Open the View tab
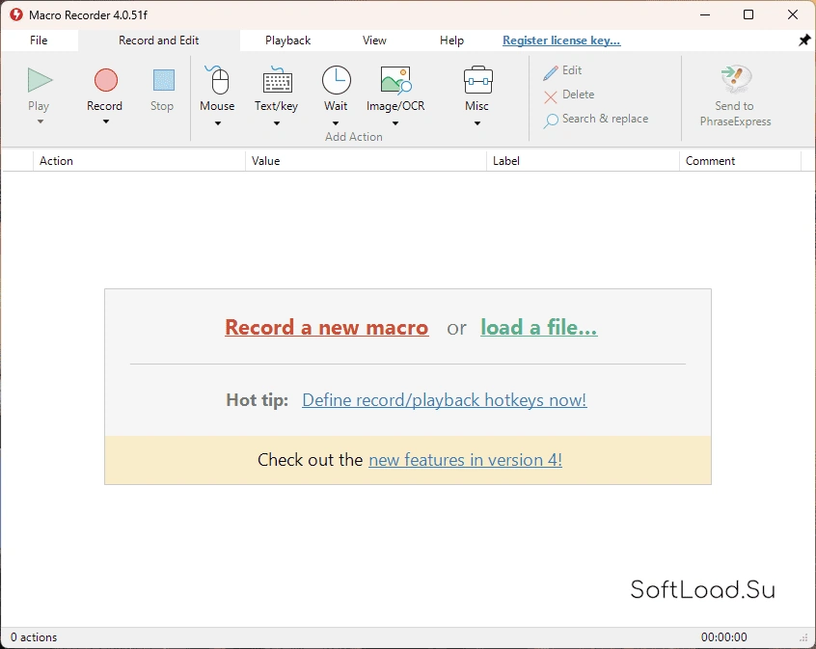Image resolution: width=816 pixels, height=649 pixels. click(374, 41)
